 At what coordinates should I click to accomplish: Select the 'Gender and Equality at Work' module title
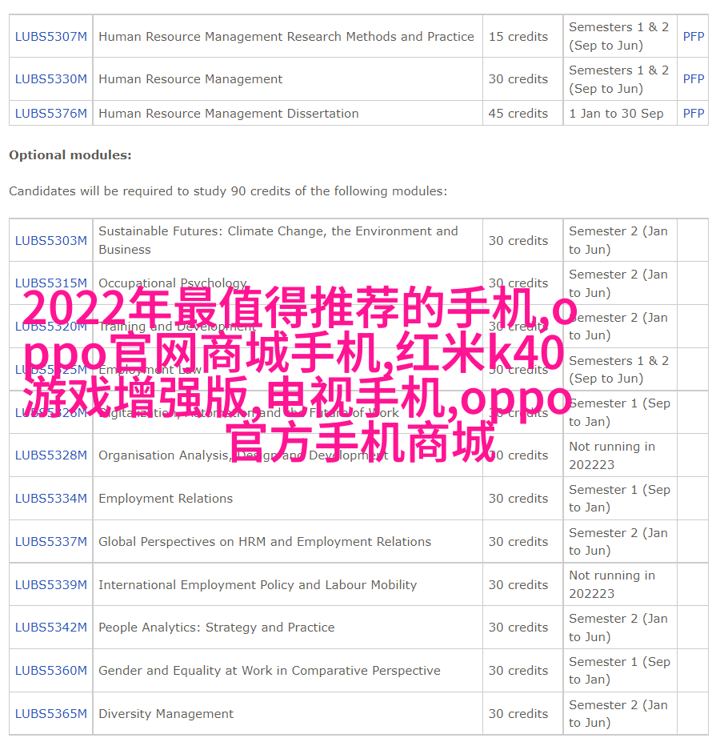point(270,670)
